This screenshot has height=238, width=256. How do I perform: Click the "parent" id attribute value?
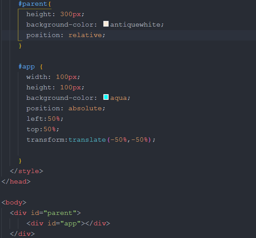[60, 213]
